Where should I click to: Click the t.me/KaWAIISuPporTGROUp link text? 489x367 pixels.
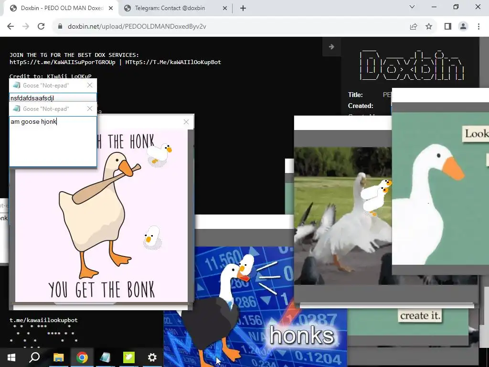(x=63, y=62)
